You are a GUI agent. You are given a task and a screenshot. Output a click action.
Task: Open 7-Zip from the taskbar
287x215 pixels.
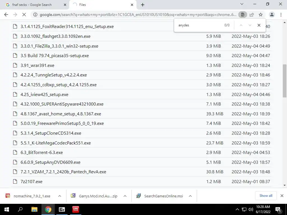pyautogui.click(x=62, y=209)
